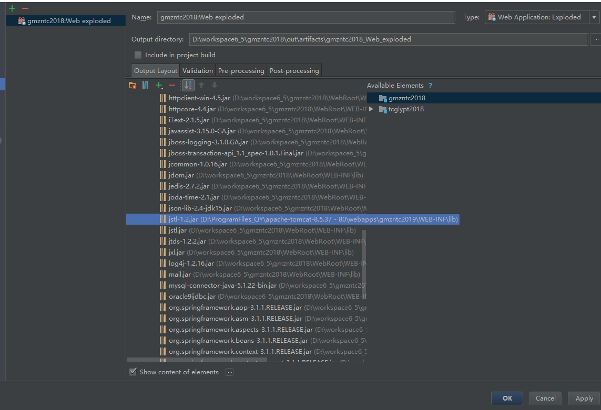The image size is (601, 410).
Task: Click the horizontal scrollbar under jar list
Action: point(197,360)
